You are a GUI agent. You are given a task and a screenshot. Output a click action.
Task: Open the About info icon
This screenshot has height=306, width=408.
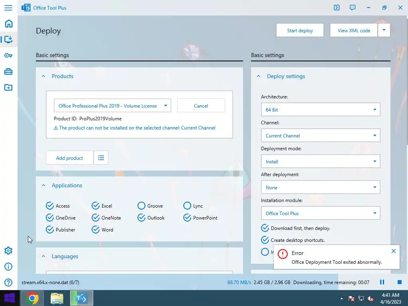point(8,267)
